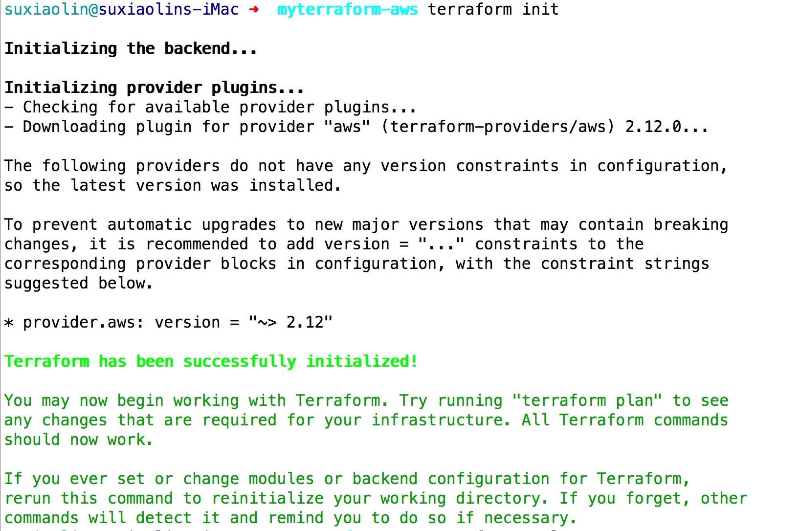Click the red arrow prompt symbol

point(254,9)
